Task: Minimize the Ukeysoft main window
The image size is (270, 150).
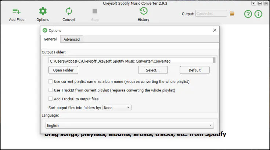Action: [x=260, y=3]
